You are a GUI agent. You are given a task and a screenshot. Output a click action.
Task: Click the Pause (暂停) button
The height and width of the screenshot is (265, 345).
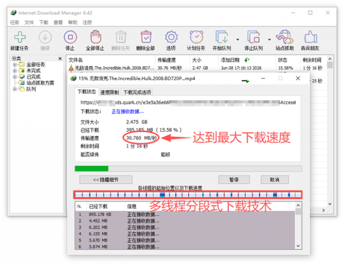(234, 180)
